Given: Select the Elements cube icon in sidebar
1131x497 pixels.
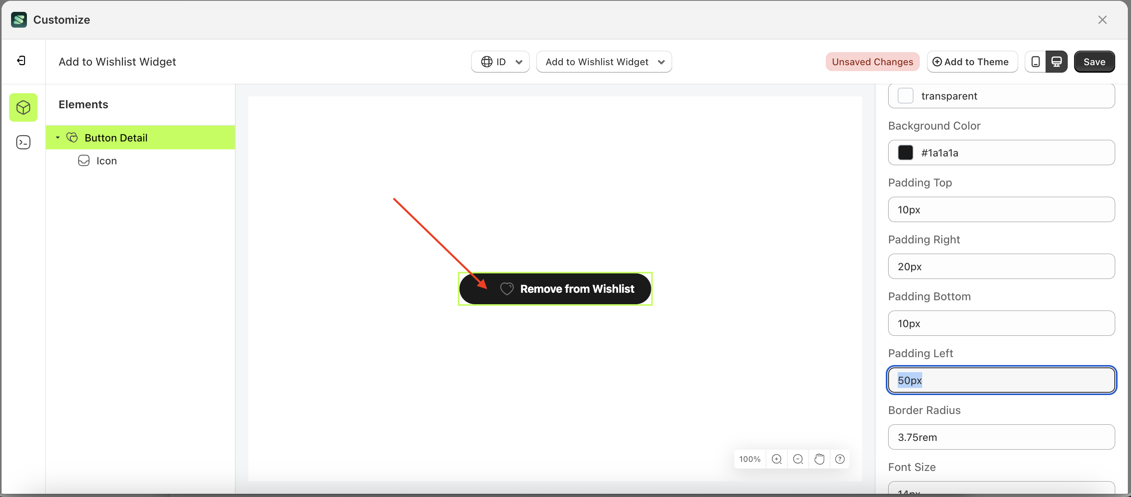Looking at the screenshot, I should point(23,107).
